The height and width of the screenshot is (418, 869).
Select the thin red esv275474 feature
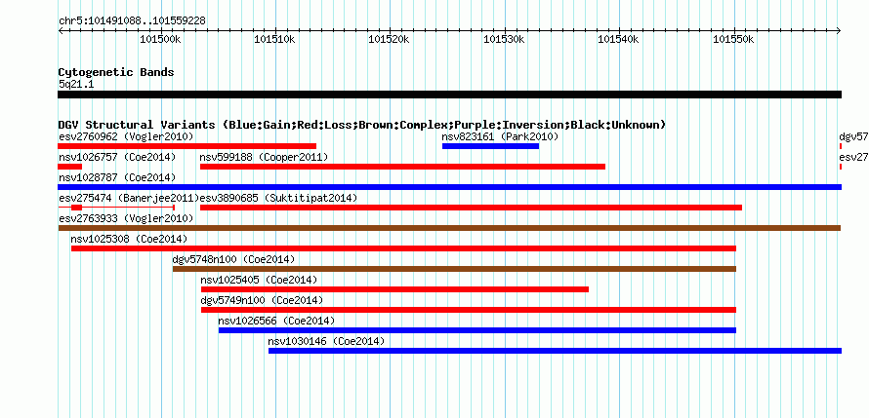pos(116,208)
